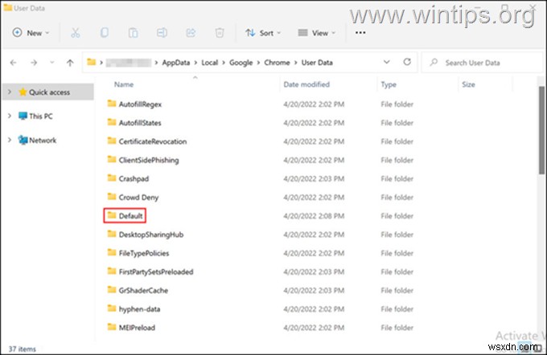Click Chrome in the address path

pos(277,63)
